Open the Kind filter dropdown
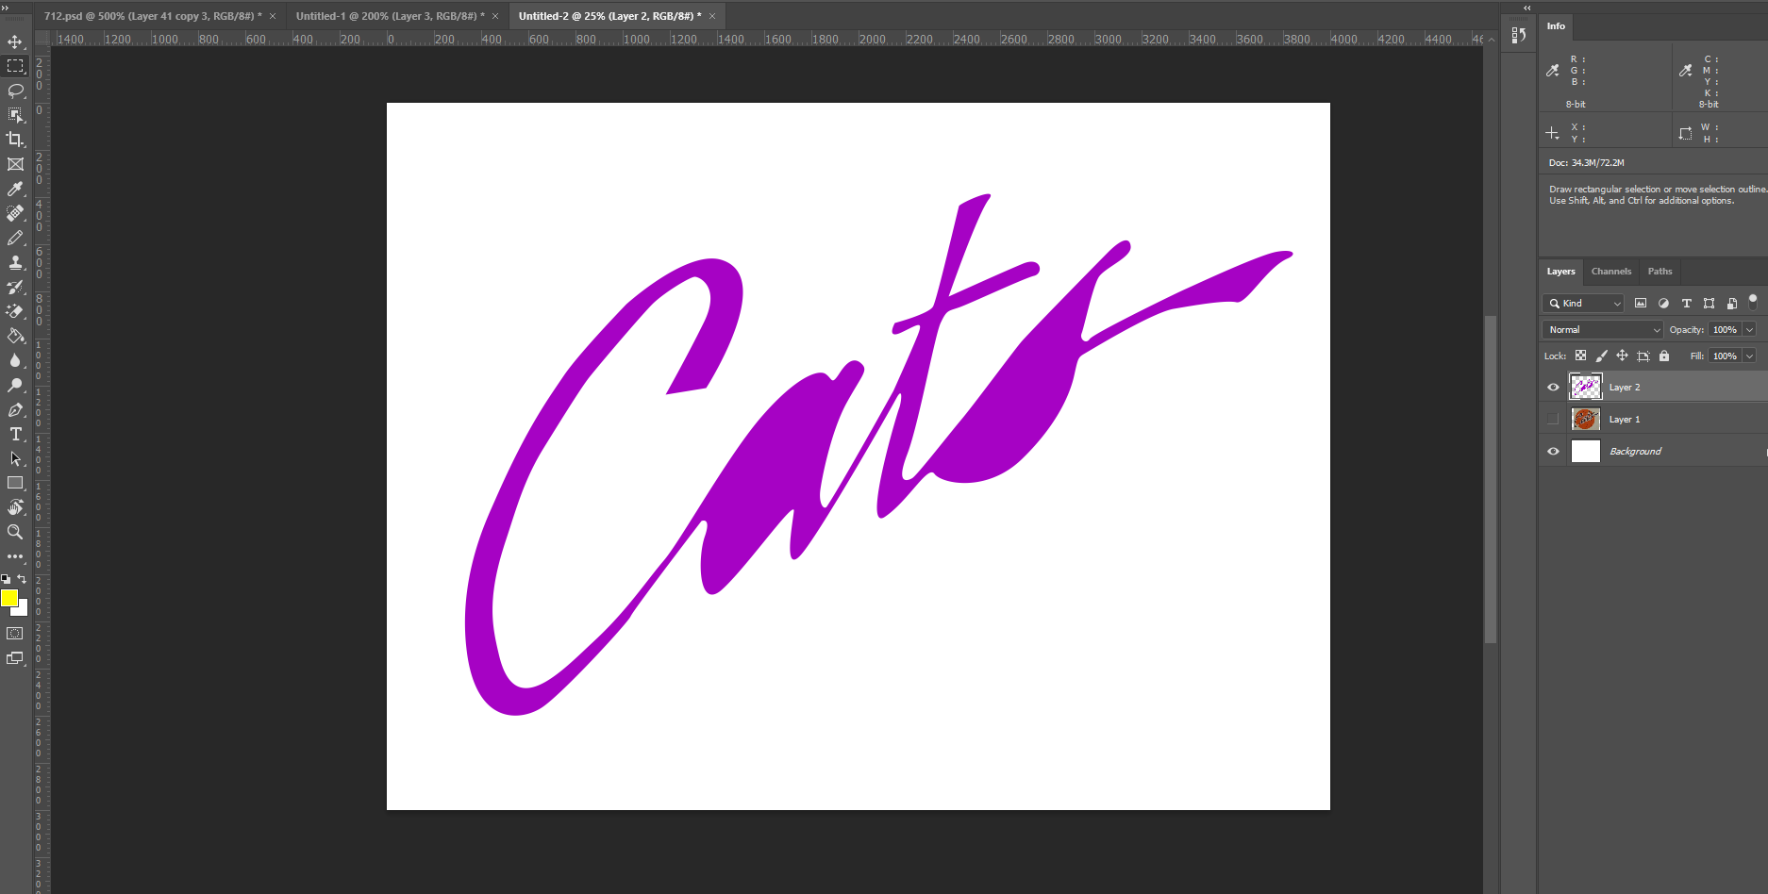This screenshot has height=894, width=1768. 1583,303
